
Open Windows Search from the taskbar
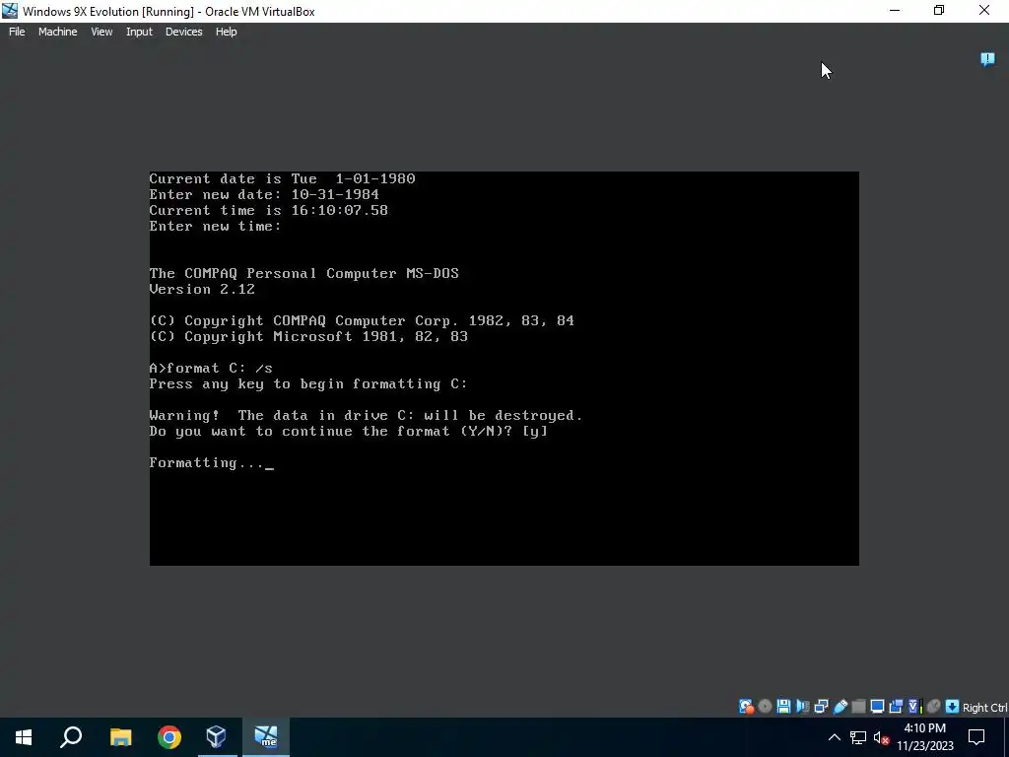pos(71,737)
